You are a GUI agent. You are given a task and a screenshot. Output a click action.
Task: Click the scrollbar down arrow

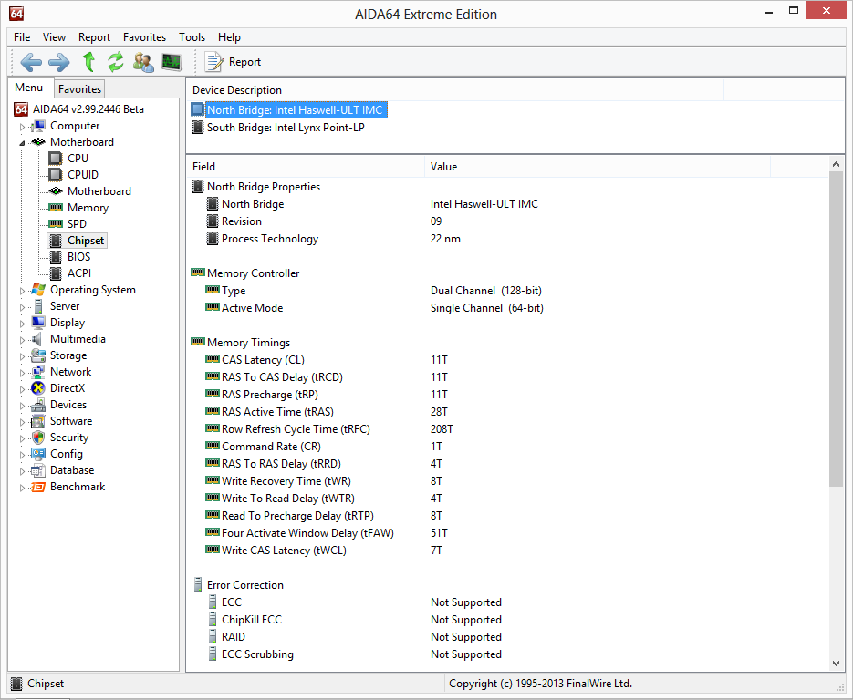tap(837, 663)
